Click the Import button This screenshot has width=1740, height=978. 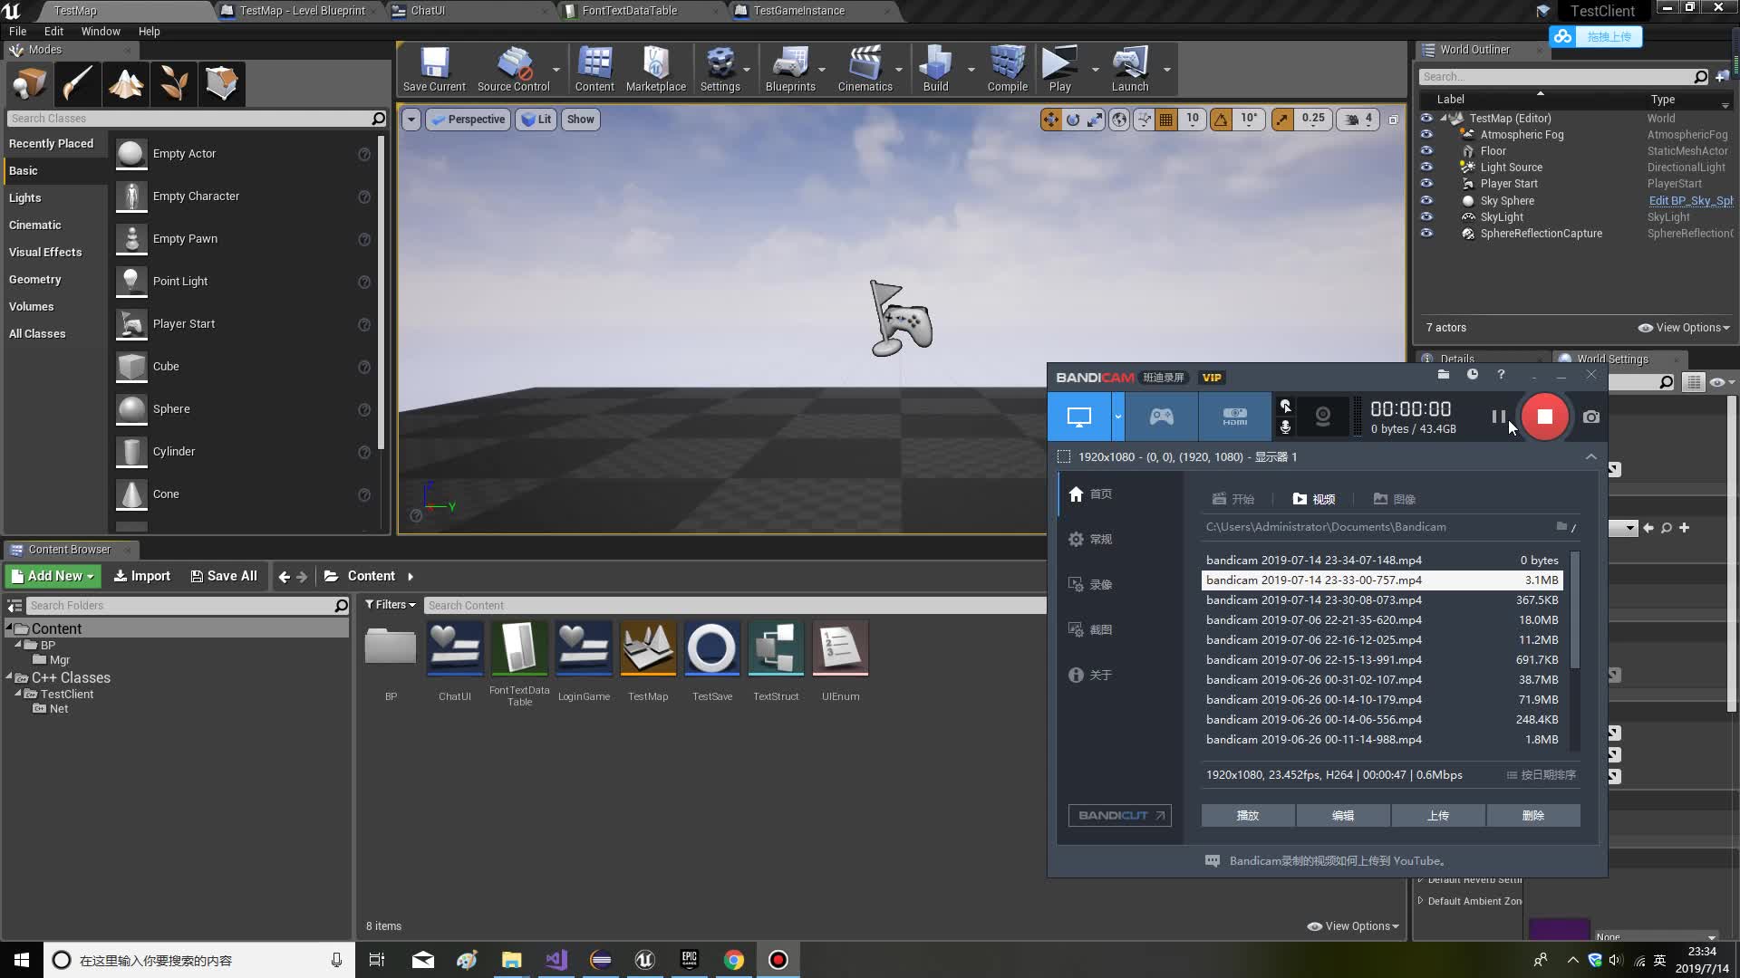(x=141, y=576)
